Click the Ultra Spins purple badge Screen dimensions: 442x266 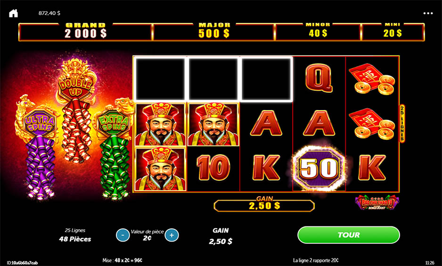tap(40, 123)
